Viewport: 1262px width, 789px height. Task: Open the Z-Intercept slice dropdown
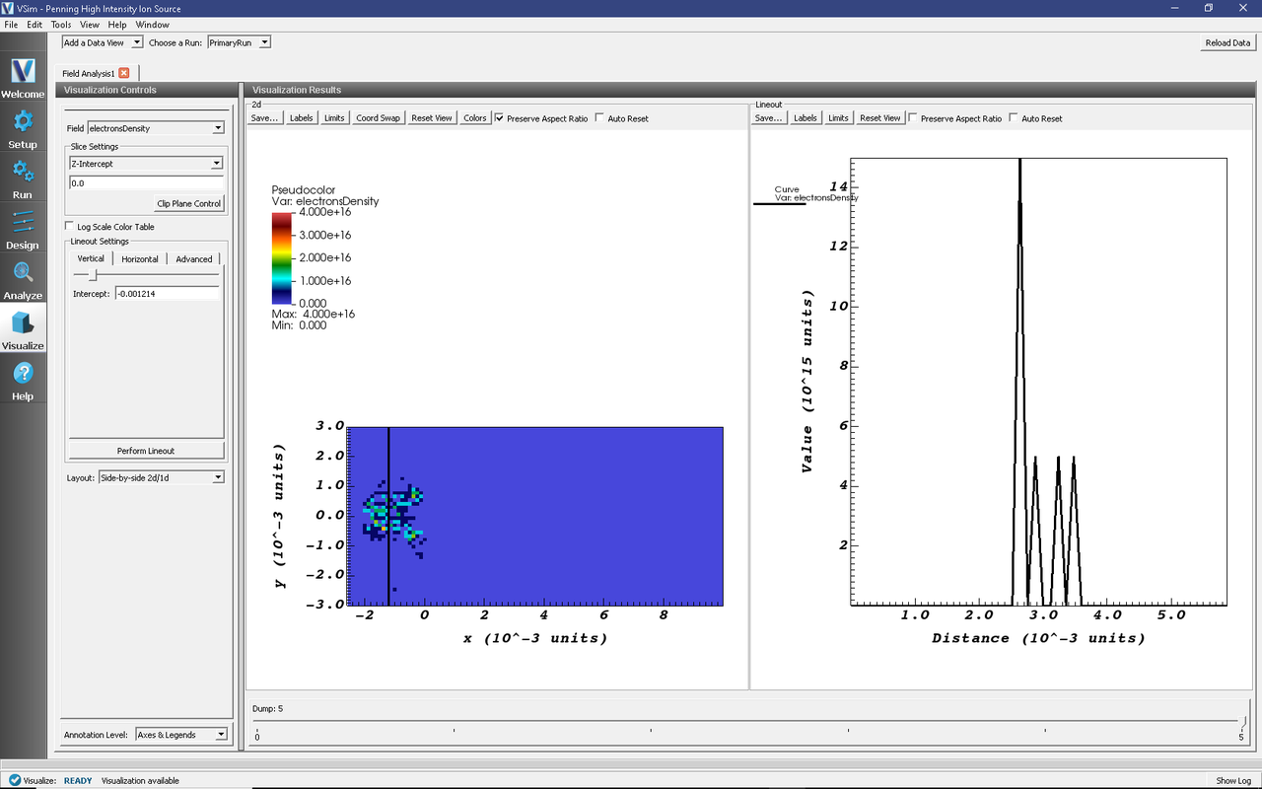point(146,164)
